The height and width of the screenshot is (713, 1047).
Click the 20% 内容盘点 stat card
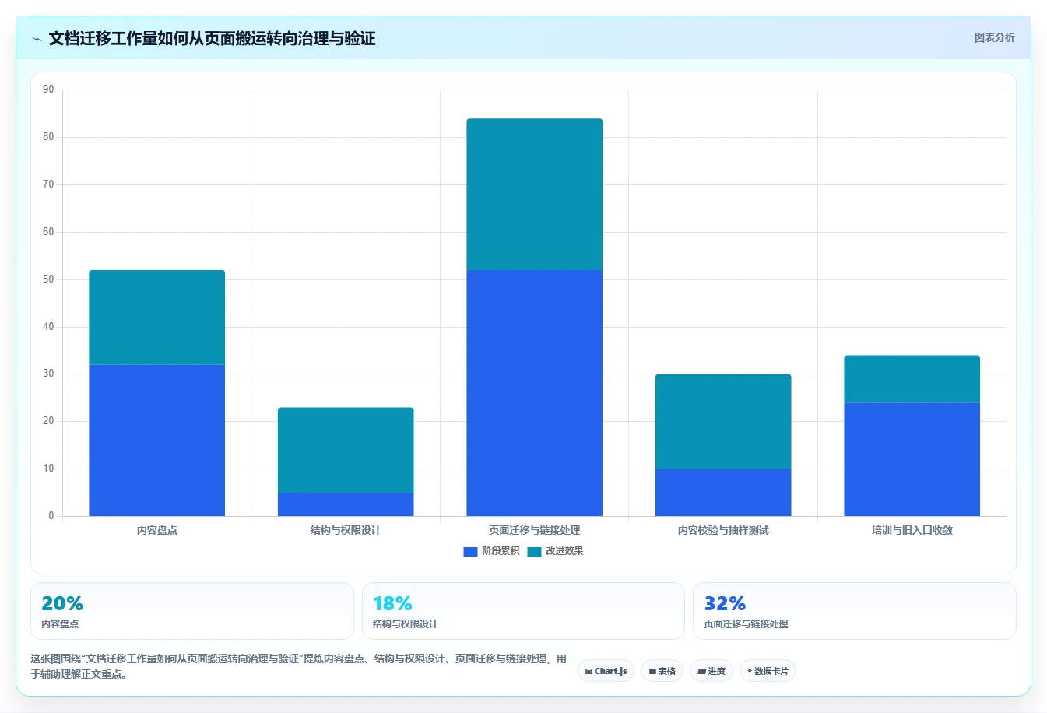click(192, 611)
